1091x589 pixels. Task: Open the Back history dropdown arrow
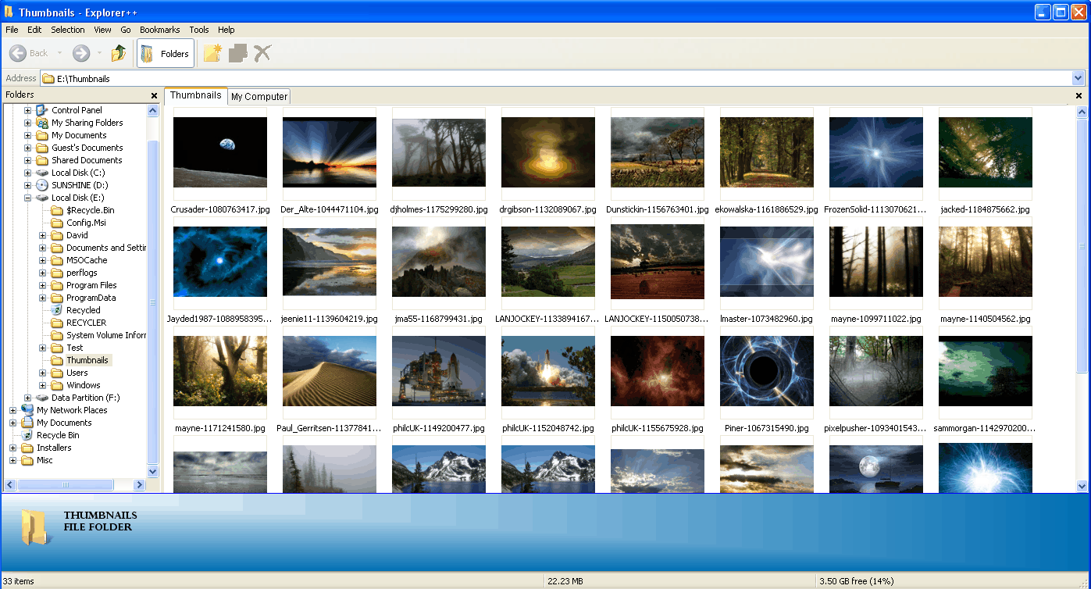pos(59,53)
